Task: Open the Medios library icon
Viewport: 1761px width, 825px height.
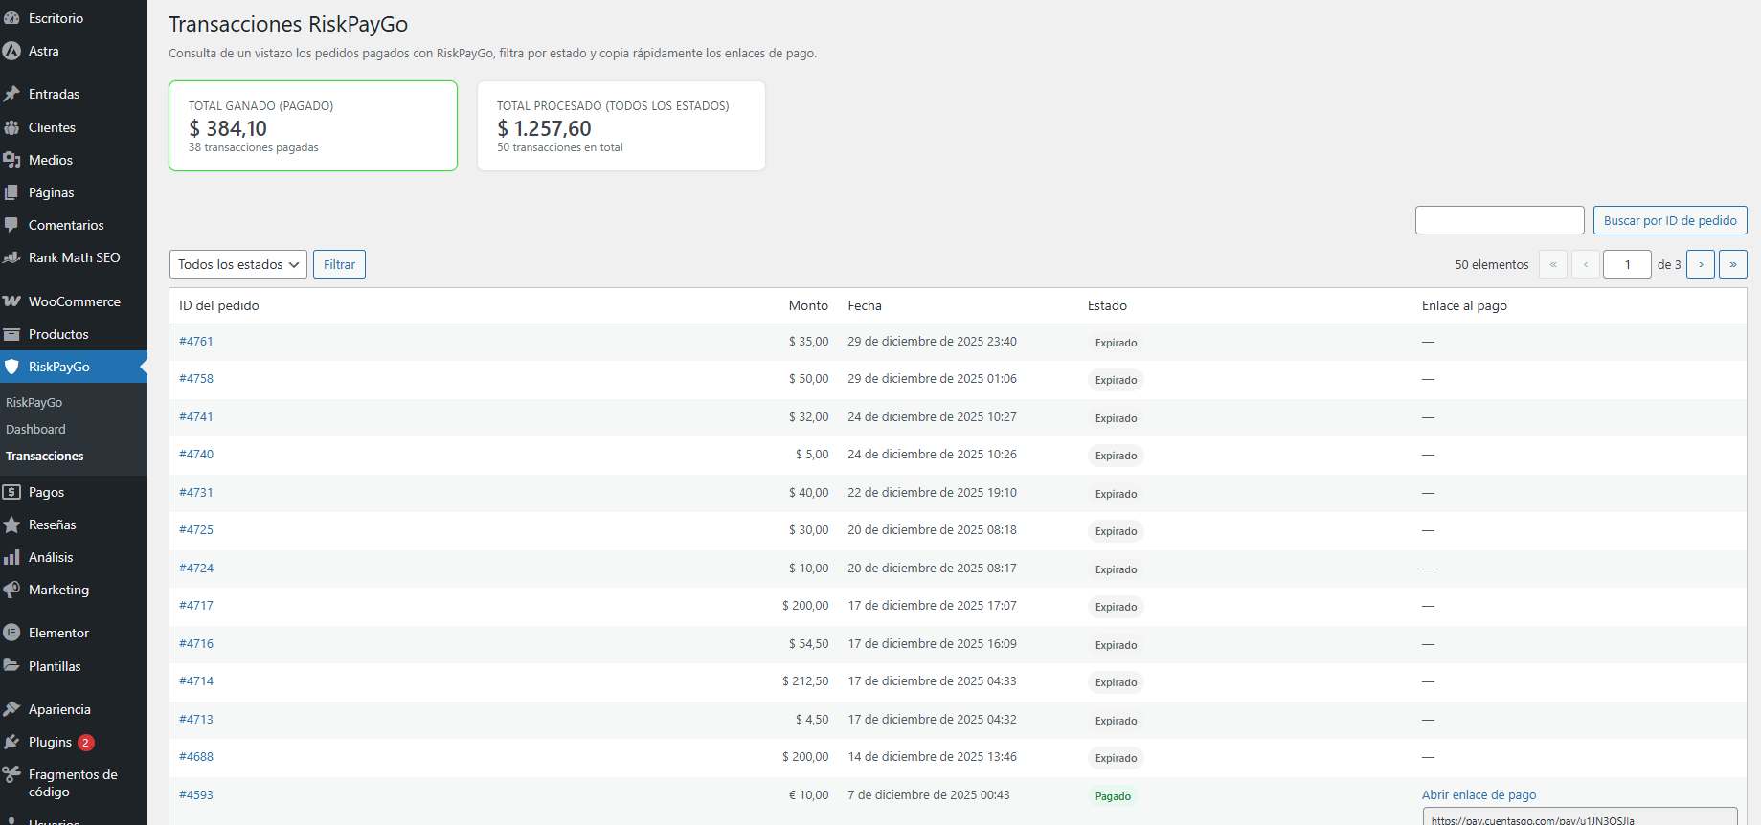Action: tap(11, 160)
